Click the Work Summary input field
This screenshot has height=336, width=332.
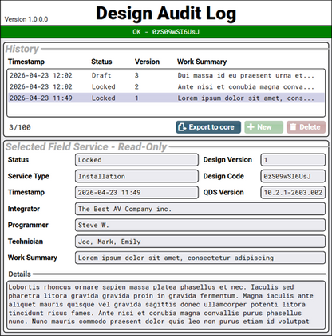pos(200,258)
